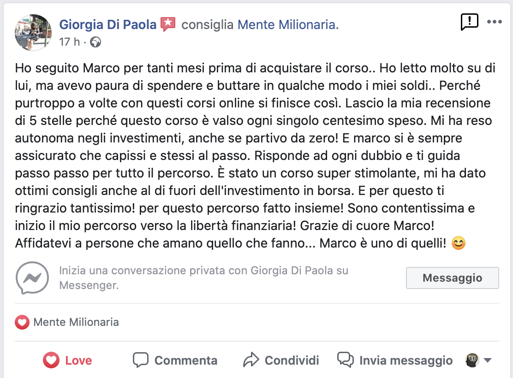The image size is (513, 378).
Task: Click the red heart reaction count icon
Action: [22, 322]
